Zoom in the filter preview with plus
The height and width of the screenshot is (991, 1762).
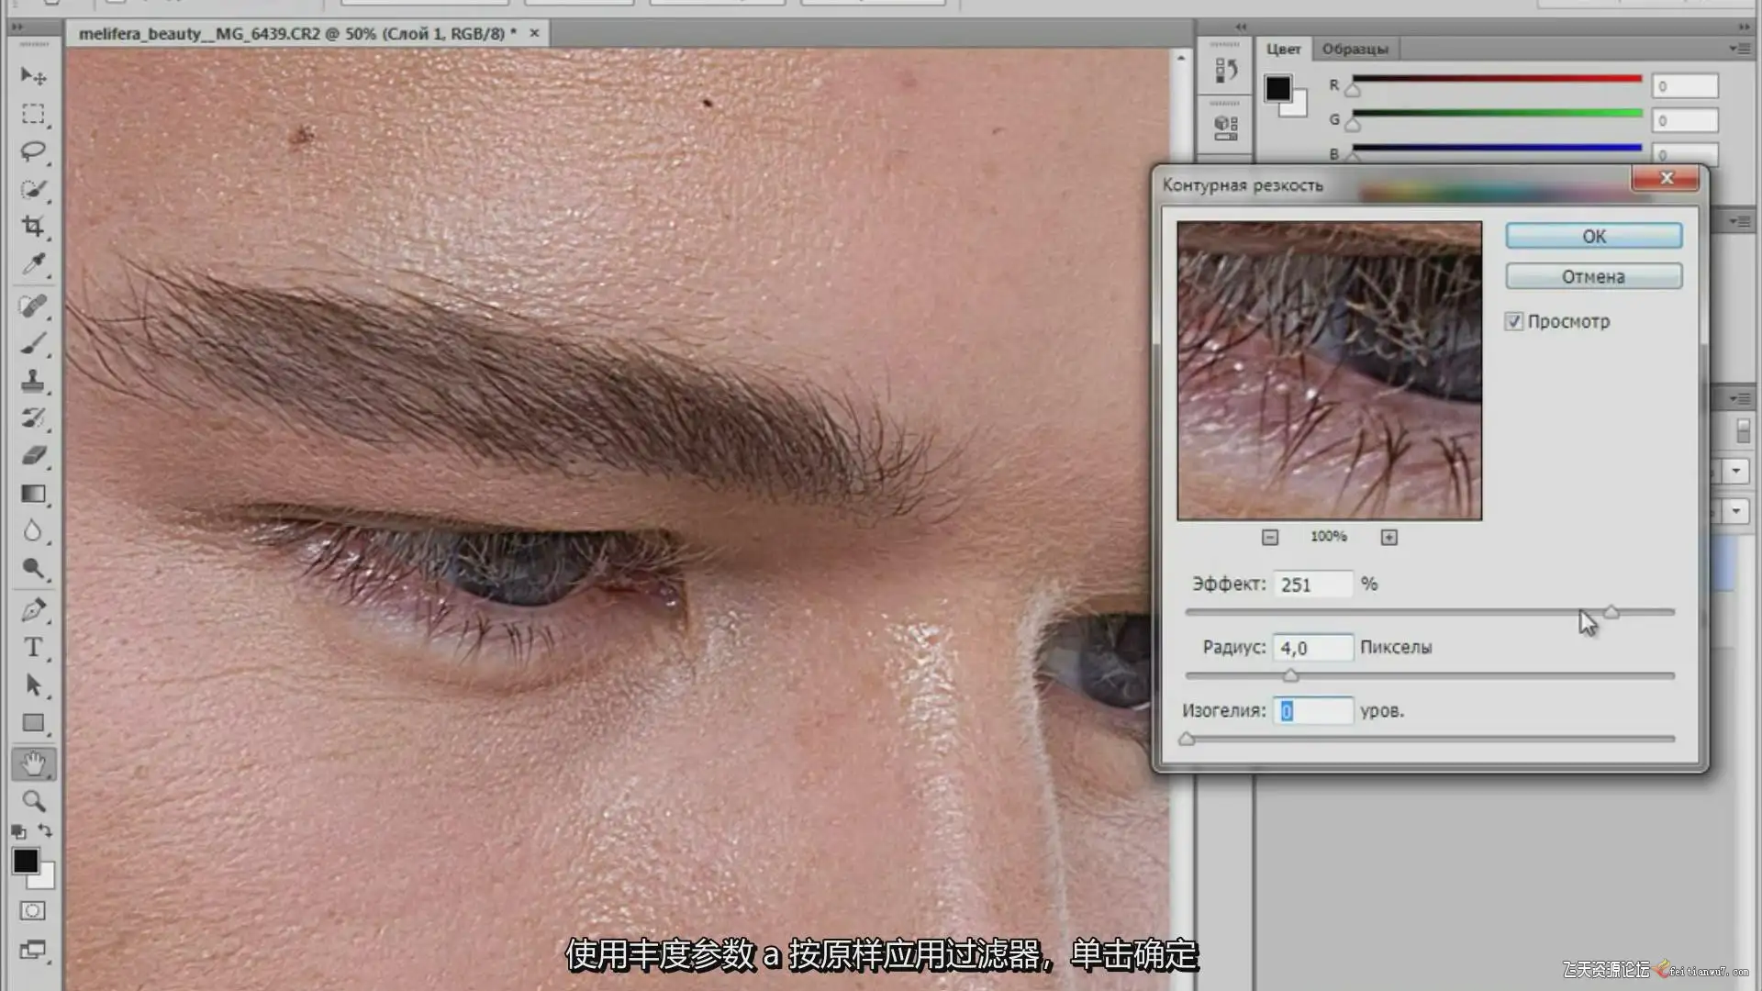pyautogui.click(x=1388, y=537)
